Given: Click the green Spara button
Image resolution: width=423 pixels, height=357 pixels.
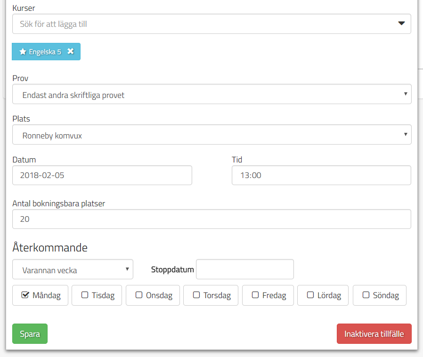Looking at the screenshot, I should [x=30, y=334].
